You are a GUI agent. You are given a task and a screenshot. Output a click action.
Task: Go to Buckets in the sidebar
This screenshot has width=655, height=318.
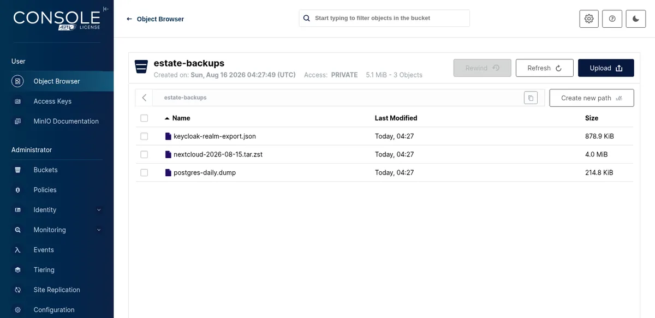(57, 170)
